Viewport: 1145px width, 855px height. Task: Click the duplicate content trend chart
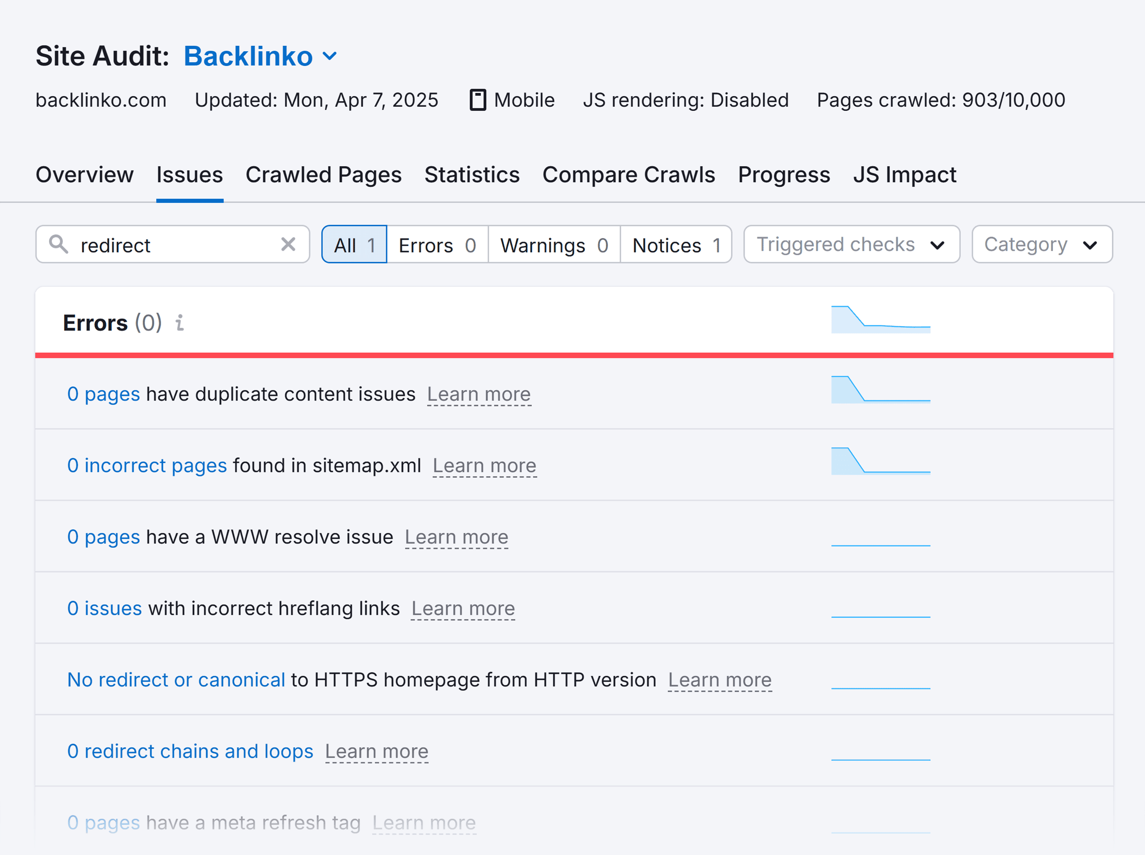(880, 389)
